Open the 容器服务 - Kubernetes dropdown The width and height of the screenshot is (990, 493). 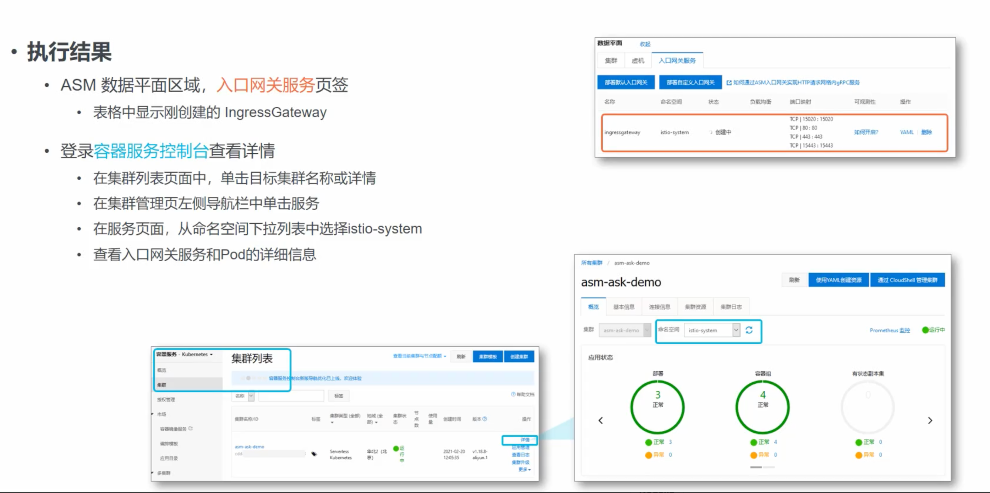point(211,354)
